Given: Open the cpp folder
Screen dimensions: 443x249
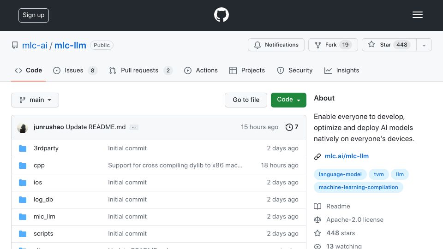Looking at the screenshot, I should pyautogui.click(x=39, y=166).
